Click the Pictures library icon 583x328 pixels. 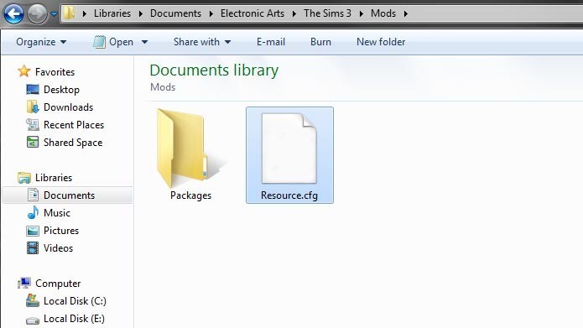coord(33,231)
